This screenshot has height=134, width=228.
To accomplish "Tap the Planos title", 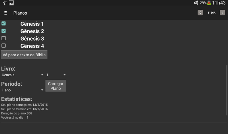I will [x=20, y=13].
